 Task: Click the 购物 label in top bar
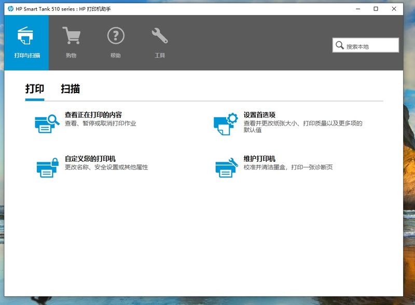[71, 56]
